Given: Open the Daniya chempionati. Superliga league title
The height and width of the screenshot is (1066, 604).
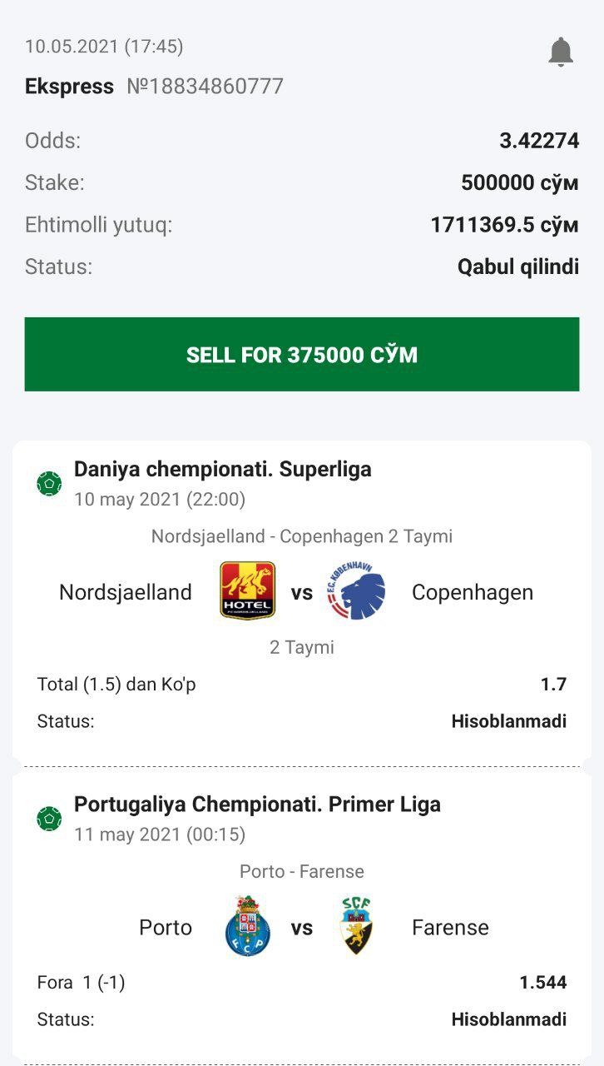Looking at the screenshot, I should pyautogui.click(x=222, y=469).
